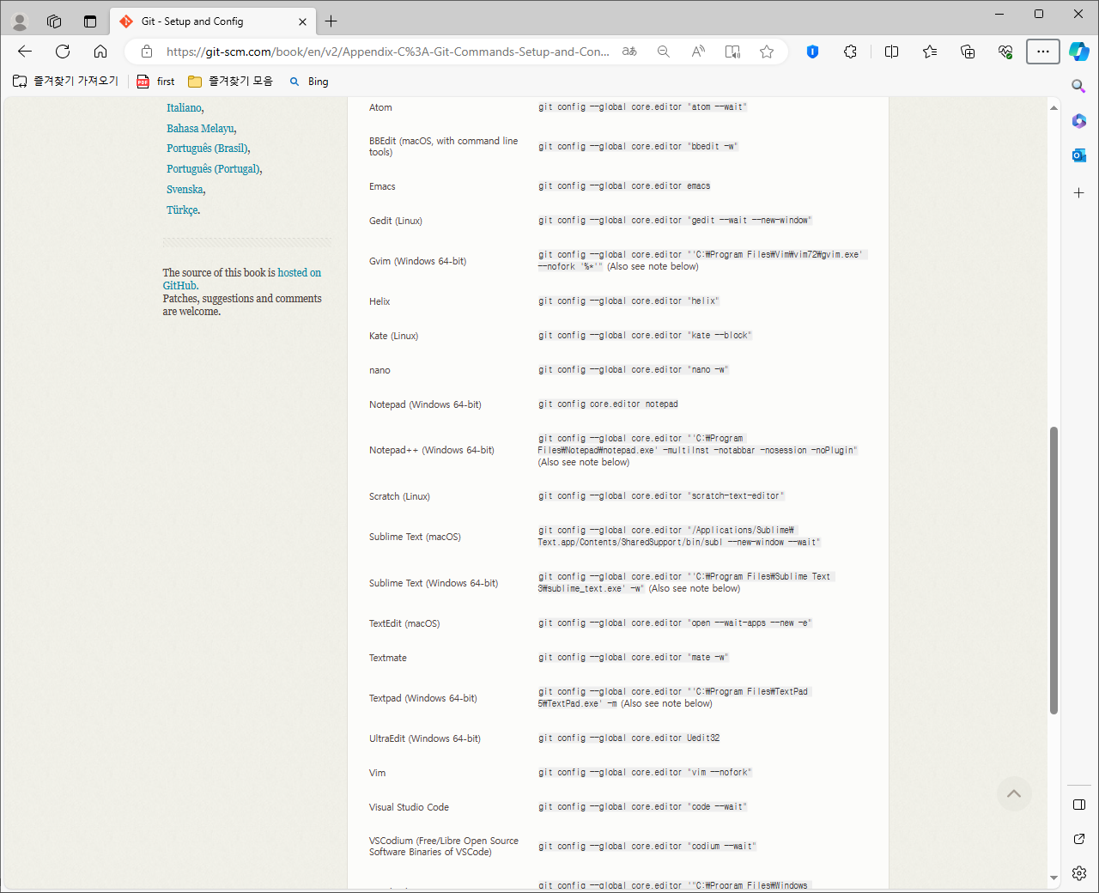
Task: Switch language to Português (Brasil)
Action: pyautogui.click(x=207, y=149)
